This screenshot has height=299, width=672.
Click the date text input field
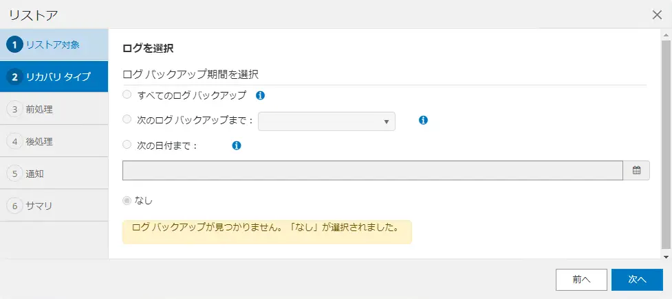pos(373,171)
